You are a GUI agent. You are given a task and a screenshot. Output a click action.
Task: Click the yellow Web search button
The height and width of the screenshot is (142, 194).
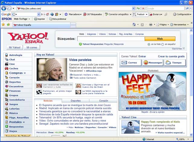click(x=160, y=39)
